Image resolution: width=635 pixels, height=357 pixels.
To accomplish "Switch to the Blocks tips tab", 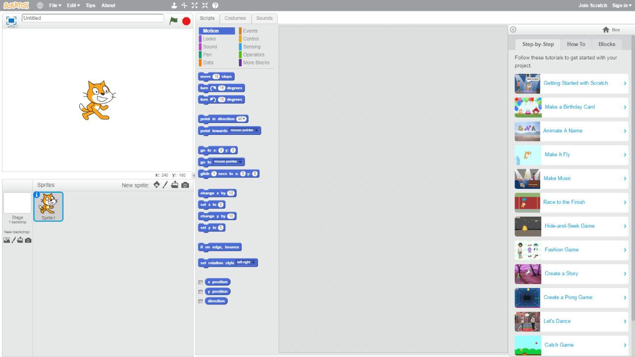I will (607, 44).
